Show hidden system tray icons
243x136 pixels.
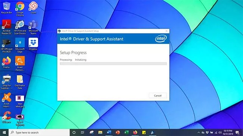coord(199,132)
